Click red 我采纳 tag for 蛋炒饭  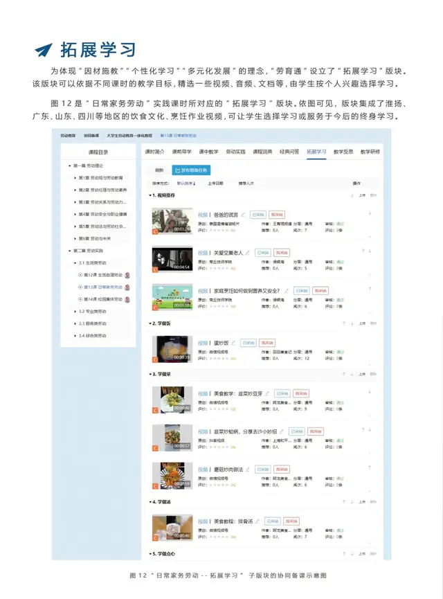click(267, 343)
